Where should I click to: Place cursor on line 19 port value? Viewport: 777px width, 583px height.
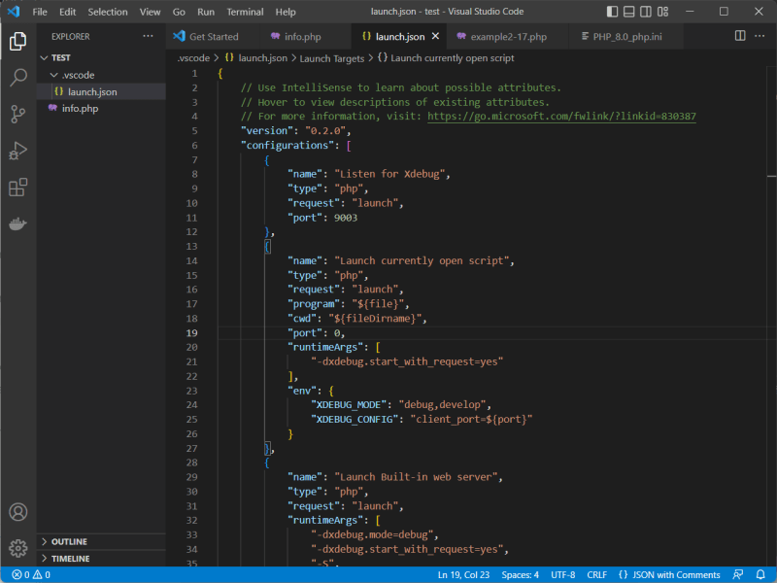tap(337, 332)
